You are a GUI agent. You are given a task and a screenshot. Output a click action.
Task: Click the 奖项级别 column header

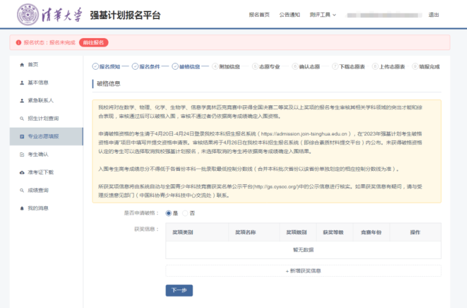(296, 232)
